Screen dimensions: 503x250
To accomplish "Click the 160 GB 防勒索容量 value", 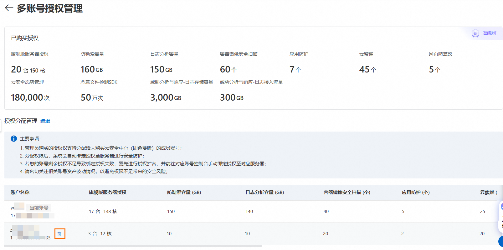I will [x=92, y=70].
